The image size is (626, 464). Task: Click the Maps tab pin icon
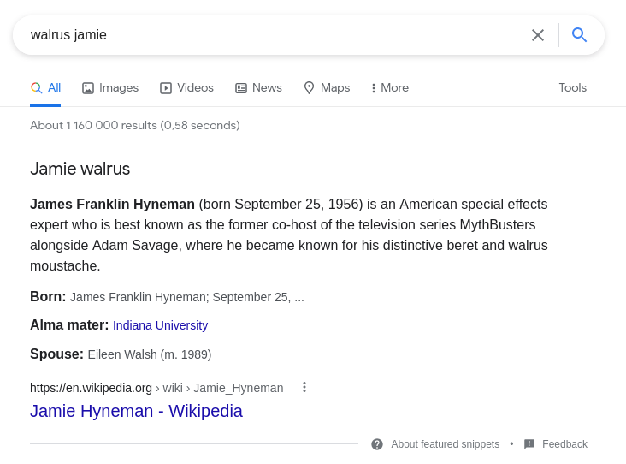click(x=309, y=88)
